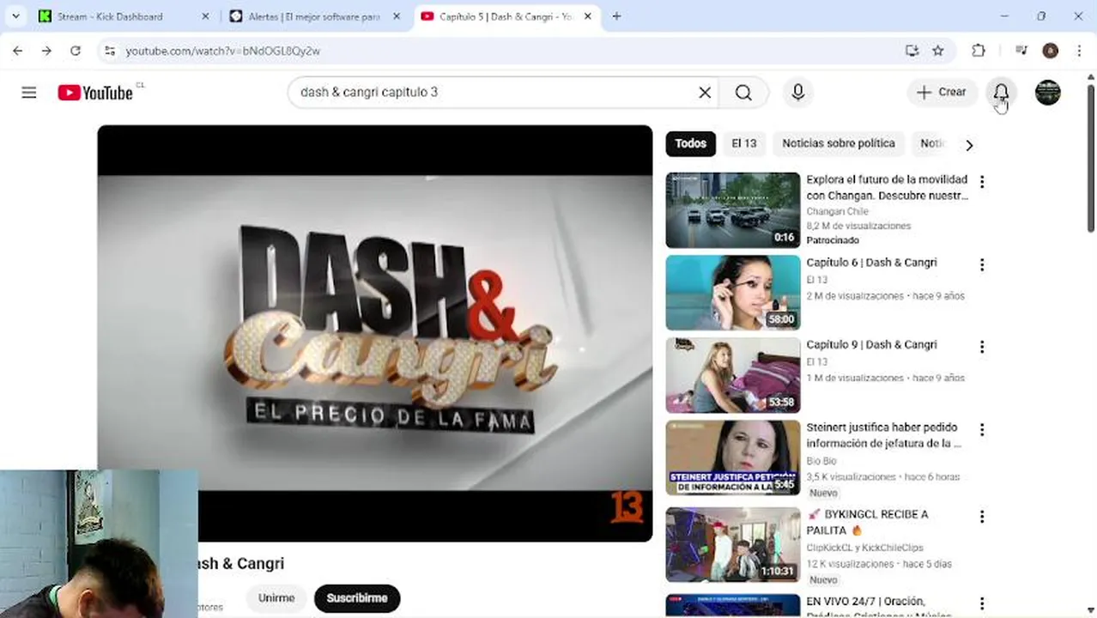Click the Changan Chile advertiser name

837,211
